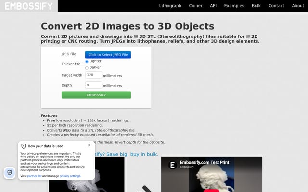The image size is (308, 192).
Task: Click the 'Thicker the ...' label
Action: tap(73, 64)
